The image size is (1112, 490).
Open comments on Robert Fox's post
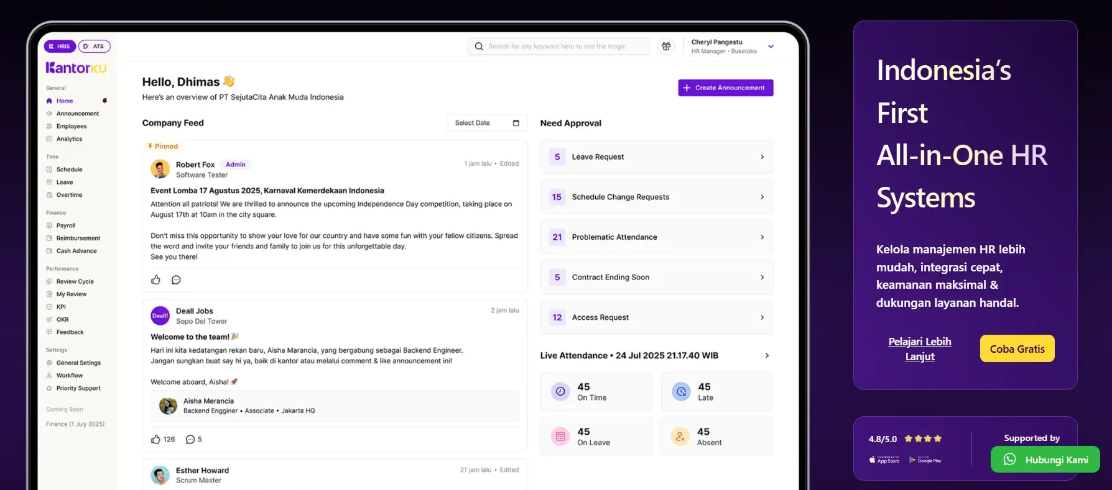pos(176,280)
